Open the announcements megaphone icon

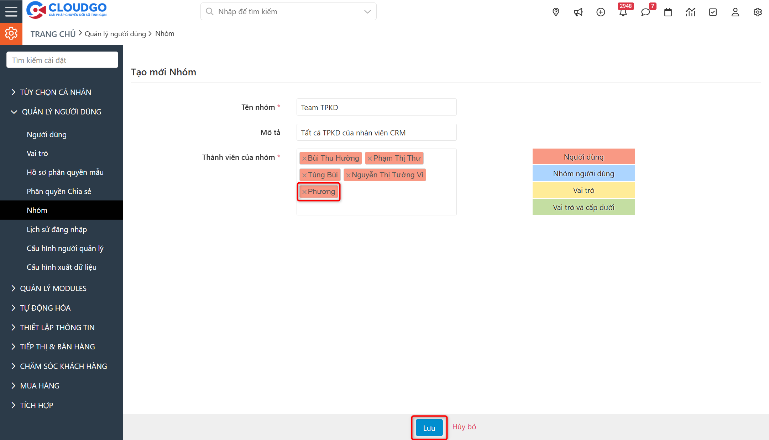578,12
